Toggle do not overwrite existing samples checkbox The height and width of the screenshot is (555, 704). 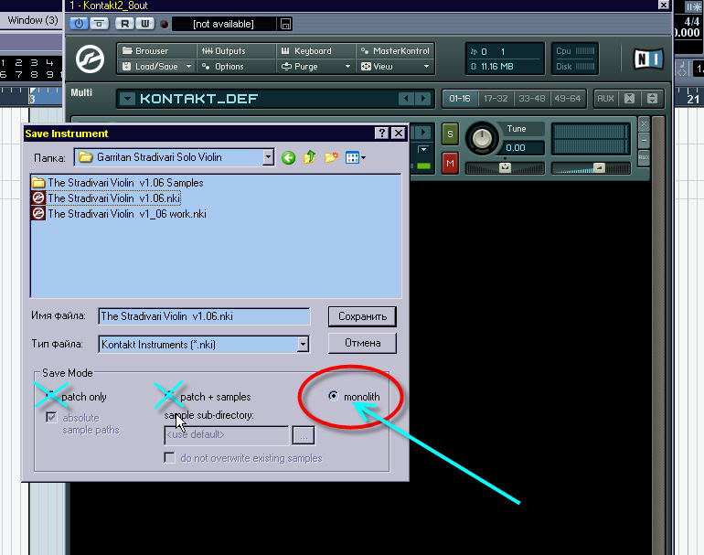[x=170, y=457]
